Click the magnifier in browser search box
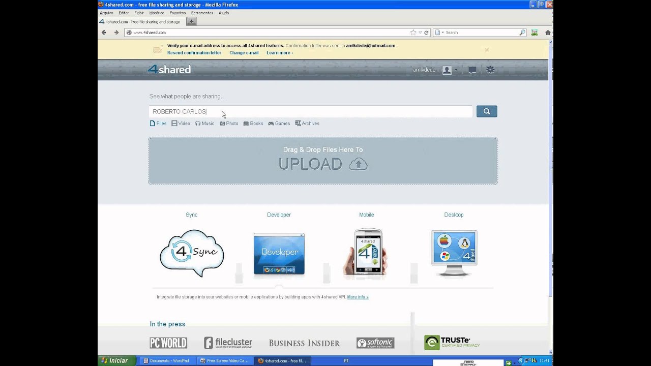 [x=522, y=32]
